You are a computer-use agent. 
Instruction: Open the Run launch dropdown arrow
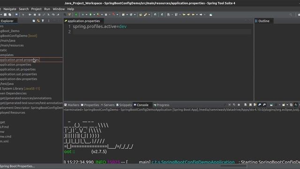(94, 15)
